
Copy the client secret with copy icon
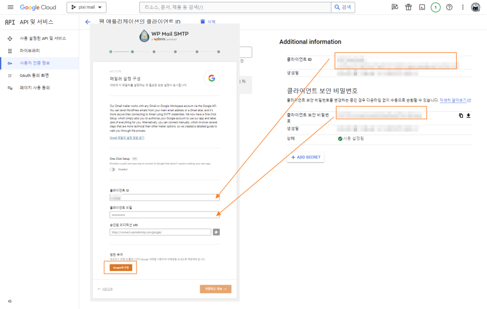461,115
